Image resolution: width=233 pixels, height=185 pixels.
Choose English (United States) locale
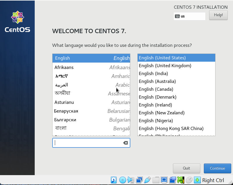tap(176, 58)
